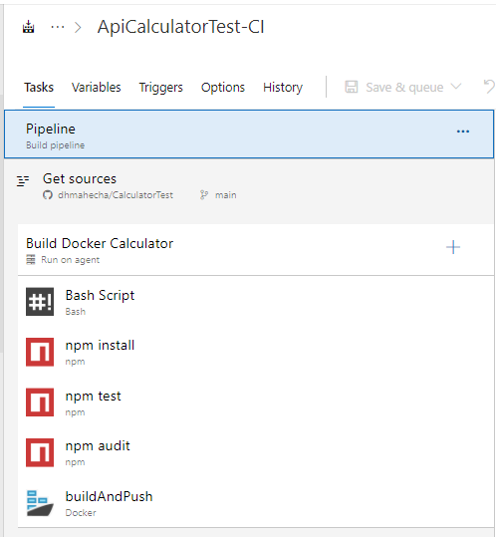Click the Run on agent server icon
Screen dimensions: 496x537
tap(31, 260)
